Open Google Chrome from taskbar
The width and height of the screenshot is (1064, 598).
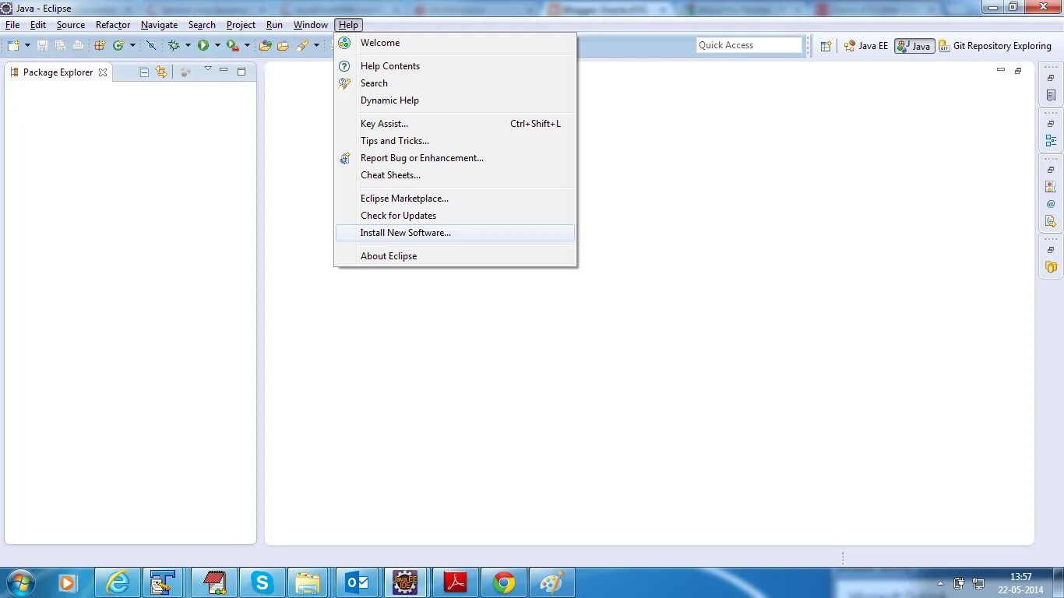pos(504,582)
